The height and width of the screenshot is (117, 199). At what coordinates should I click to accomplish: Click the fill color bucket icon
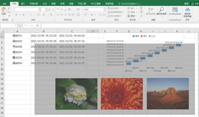[38, 15]
